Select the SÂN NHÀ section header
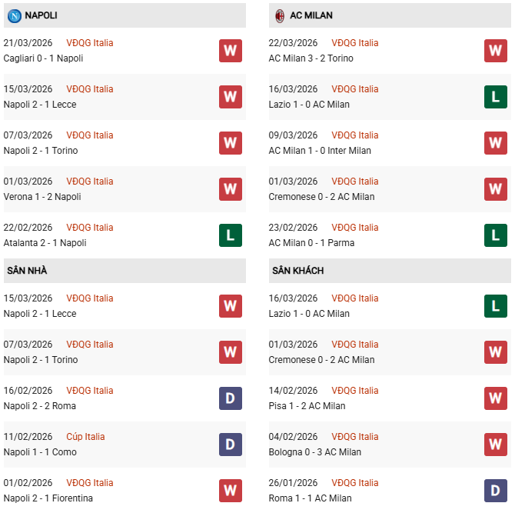This screenshot has height=513, width=515. coord(28,271)
